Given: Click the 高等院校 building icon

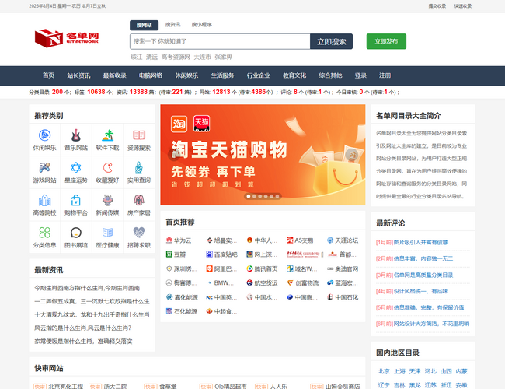Looking at the screenshot, I should click(x=44, y=200).
